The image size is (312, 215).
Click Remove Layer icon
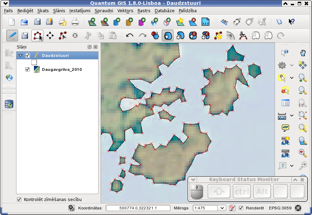pos(193,22)
